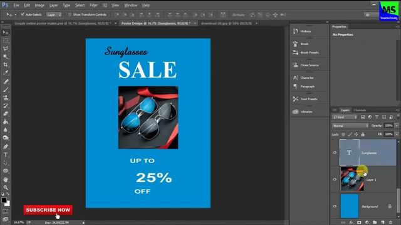Image resolution: width=401 pixels, height=225 pixels.
Task: Click the foreground color swatch
Action: (4, 200)
